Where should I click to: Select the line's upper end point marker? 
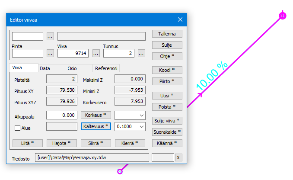pyautogui.click(x=282, y=16)
